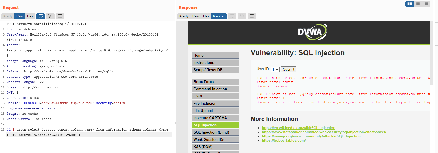Switch to combined tabbed layout view
438x153 pixels.
pos(426,4)
